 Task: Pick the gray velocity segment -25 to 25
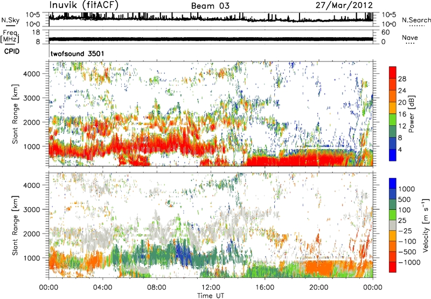(393, 225)
